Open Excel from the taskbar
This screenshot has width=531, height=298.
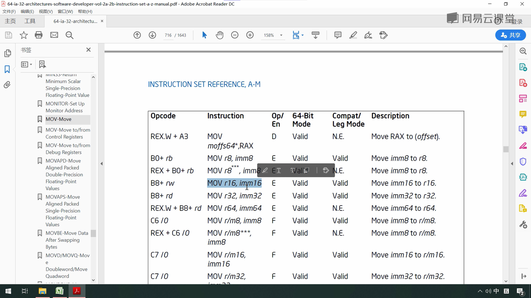59,291
